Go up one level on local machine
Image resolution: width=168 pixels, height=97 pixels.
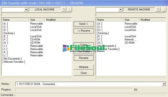70,9
